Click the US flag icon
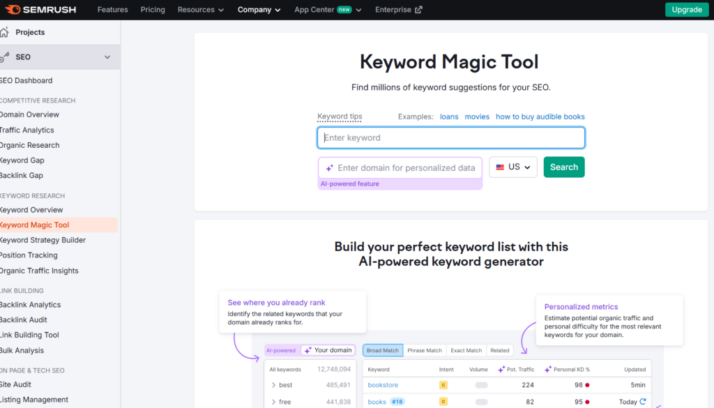This screenshot has height=408, width=714. tap(500, 167)
